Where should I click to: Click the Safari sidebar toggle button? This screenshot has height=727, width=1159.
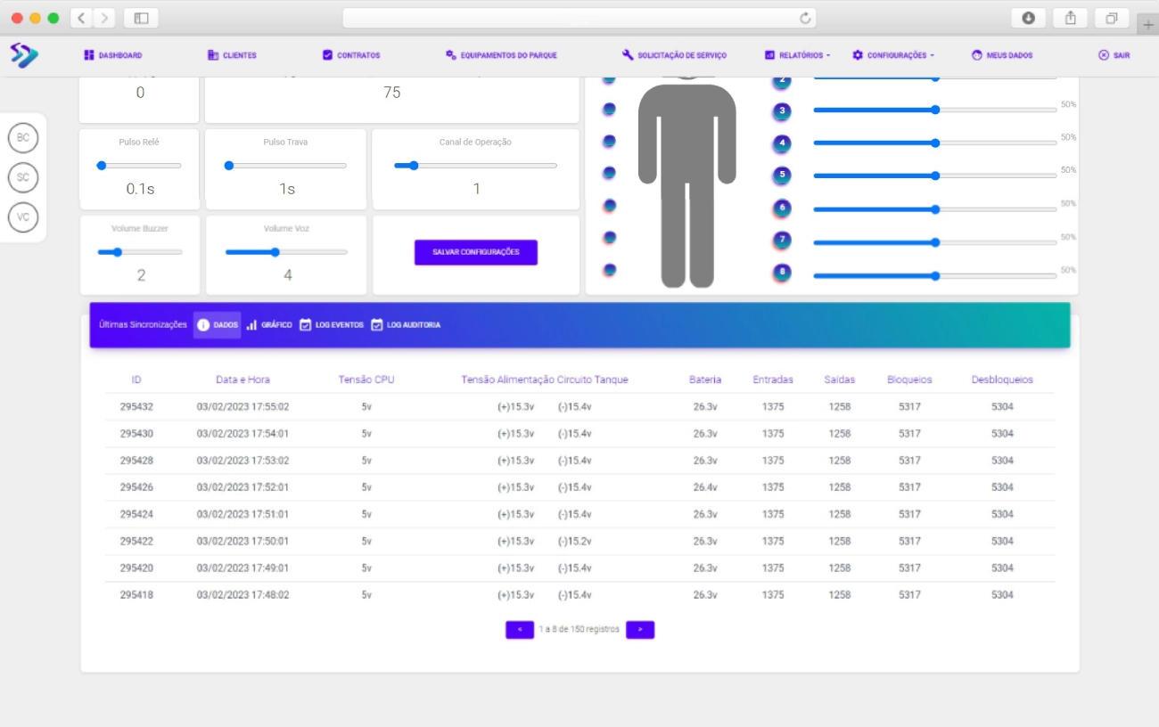click(x=141, y=18)
